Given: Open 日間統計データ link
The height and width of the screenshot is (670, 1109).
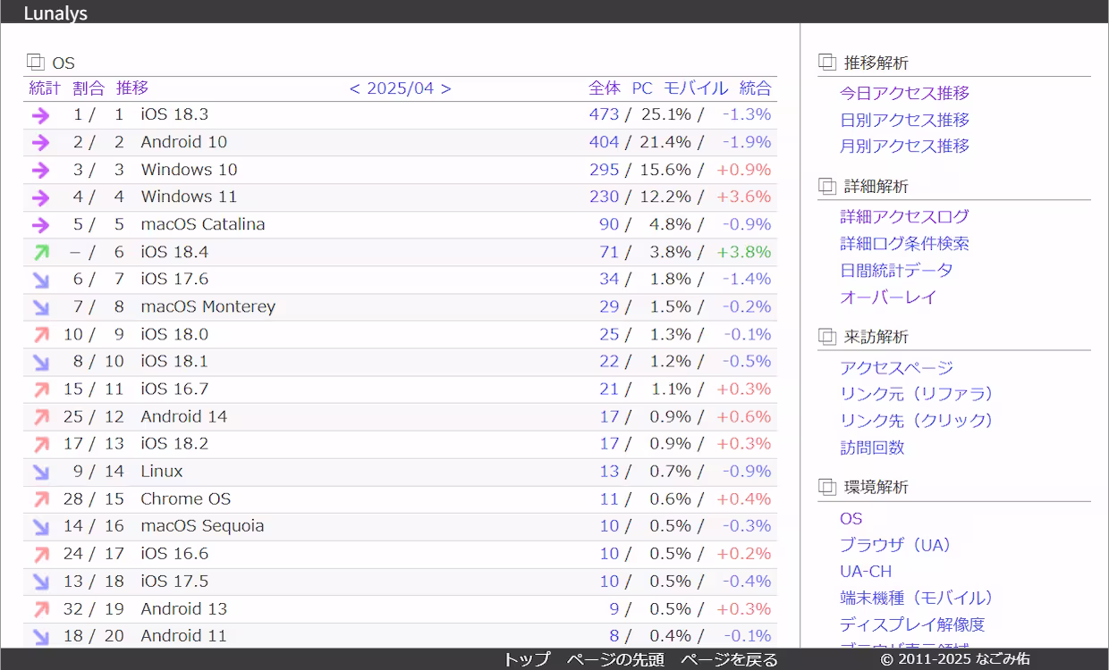Looking at the screenshot, I should coord(896,270).
